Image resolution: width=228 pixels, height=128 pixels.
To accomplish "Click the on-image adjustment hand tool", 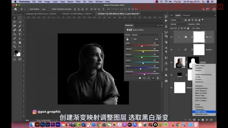I will tap(127, 39).
